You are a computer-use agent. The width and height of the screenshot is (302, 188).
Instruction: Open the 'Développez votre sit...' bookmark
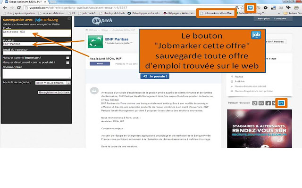coord(144,13)
